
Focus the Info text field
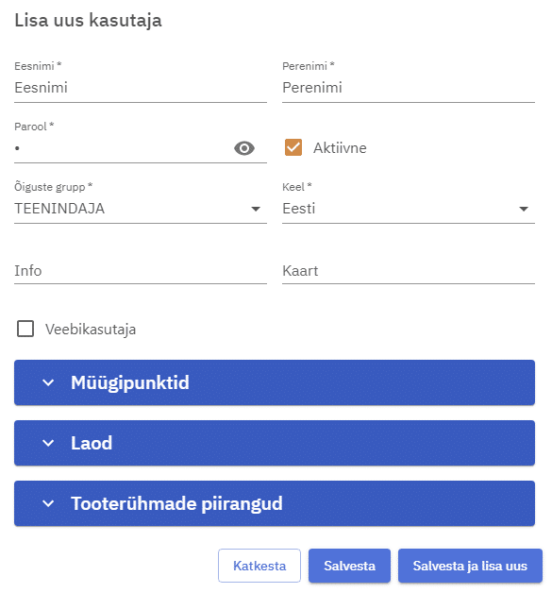pos(141,271)
